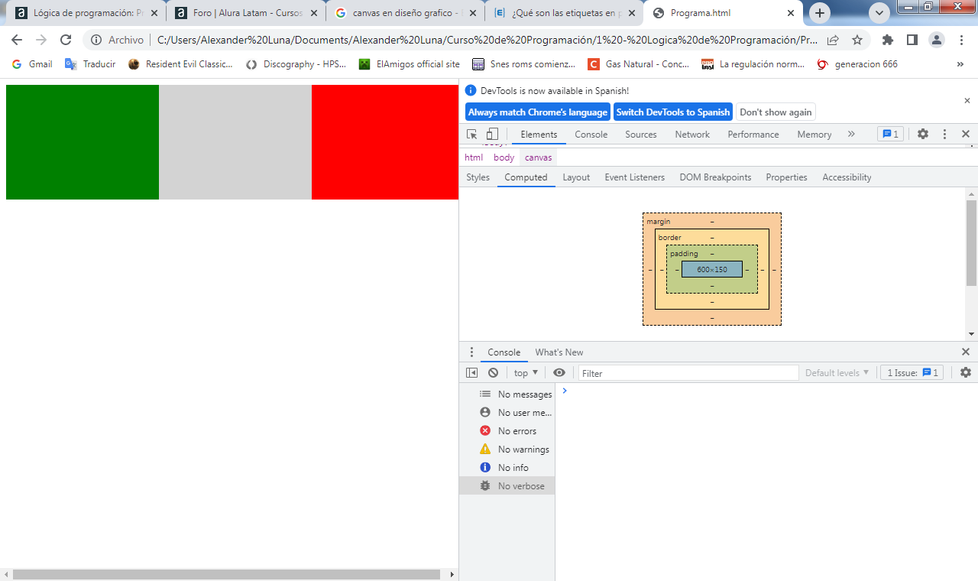Go back with the browser arrow
The image size is (978, 581).
(x=17, y=40)
